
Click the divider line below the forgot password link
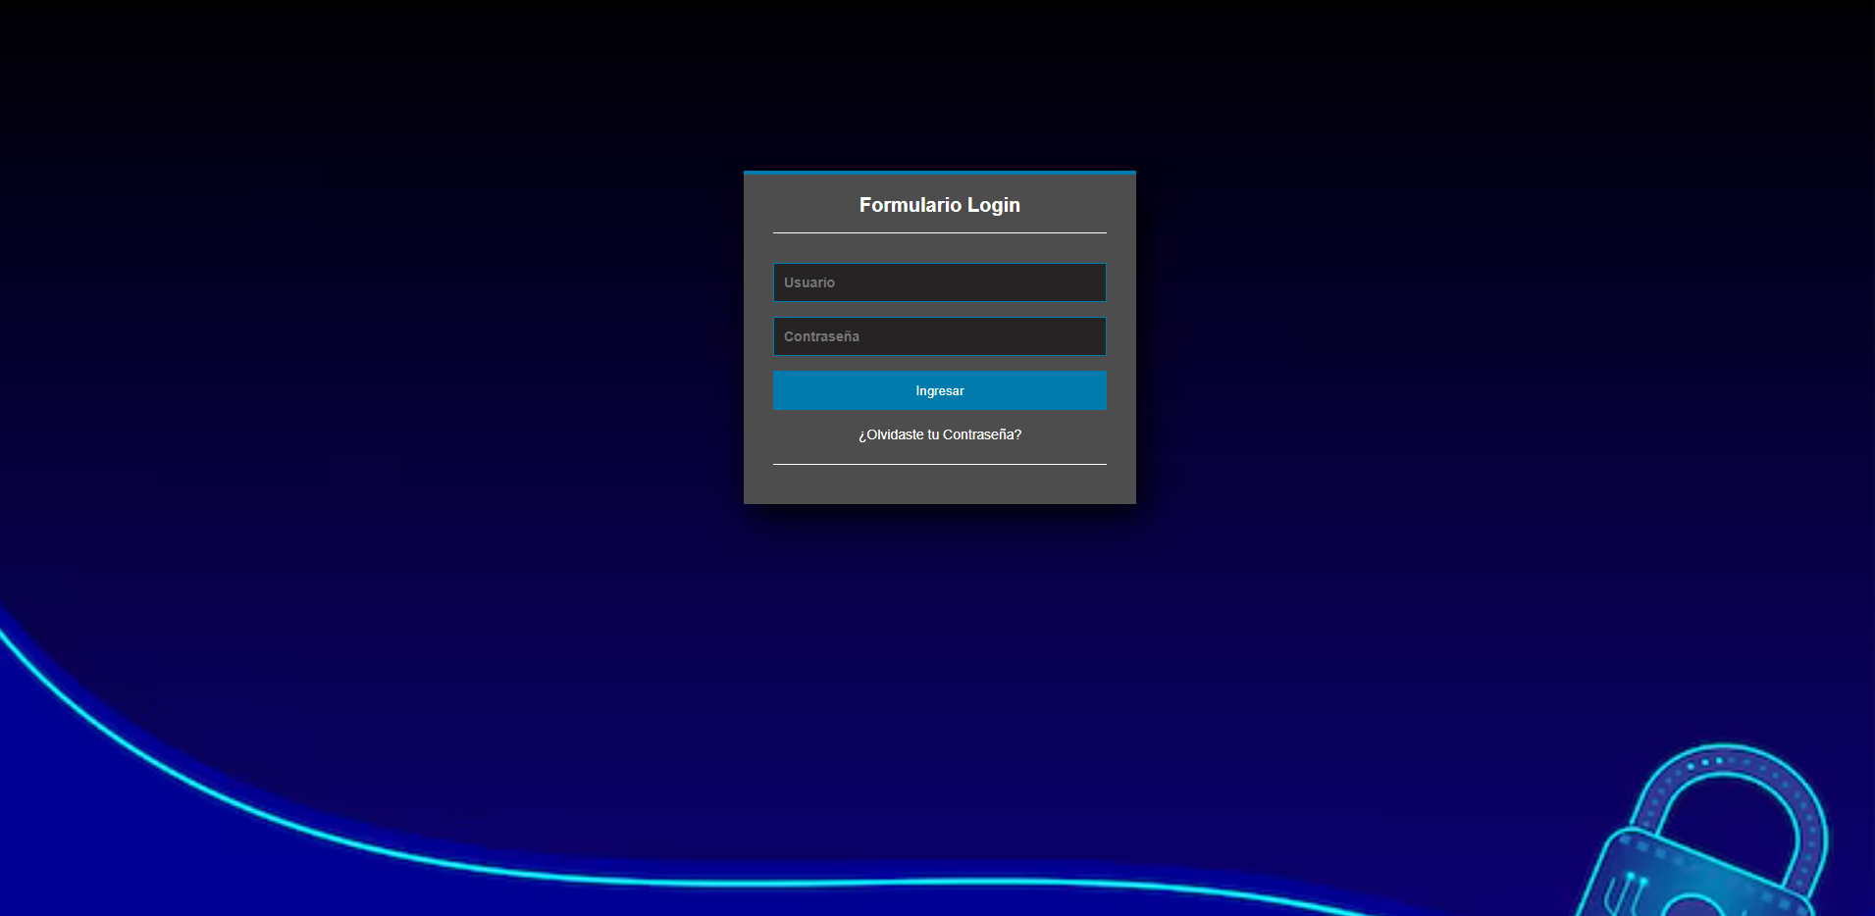click(x=939, y=462)
